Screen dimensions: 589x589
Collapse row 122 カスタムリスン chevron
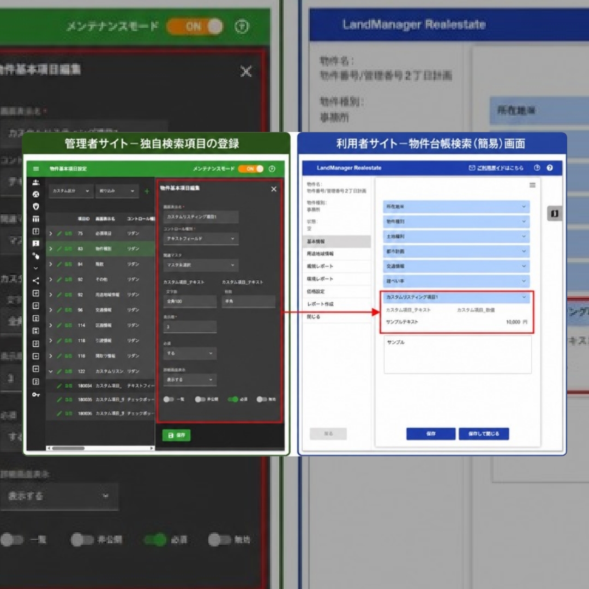51,371
